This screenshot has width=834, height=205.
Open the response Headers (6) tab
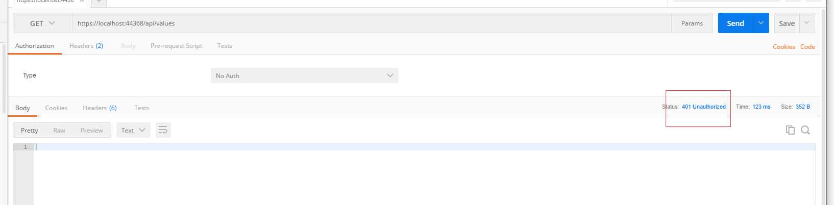click(x=100, y=108)
